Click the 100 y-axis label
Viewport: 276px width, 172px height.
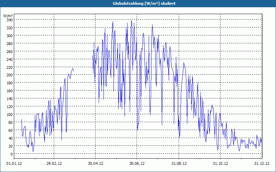pos(10,115)
